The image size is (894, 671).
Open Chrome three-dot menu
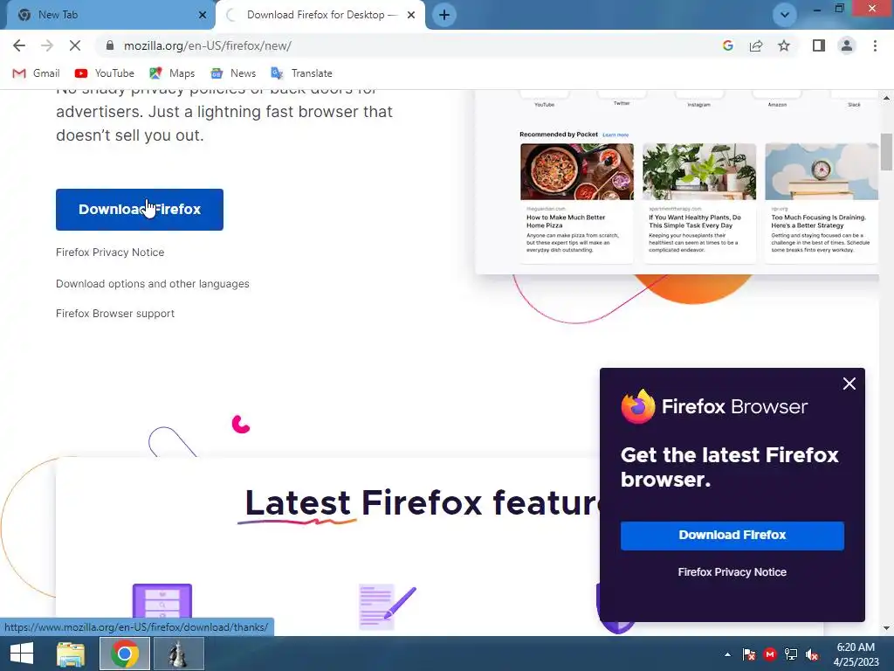click(x=875, y=45)
